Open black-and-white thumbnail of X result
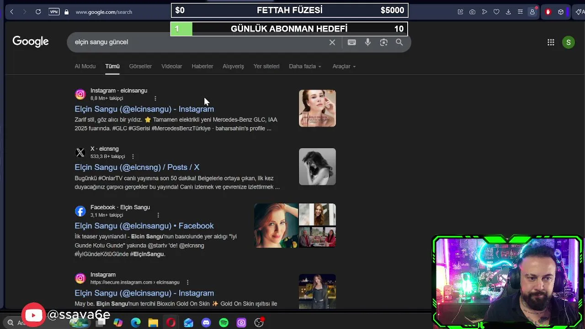Screen dimensions: 585x329 (x=317, y=166)
